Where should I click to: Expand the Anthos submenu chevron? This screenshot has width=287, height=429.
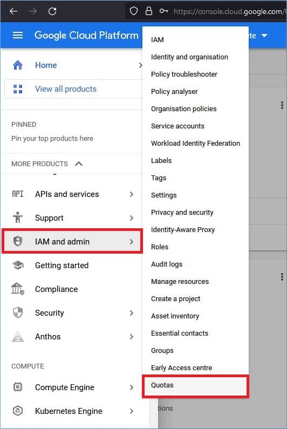point(132,337)
